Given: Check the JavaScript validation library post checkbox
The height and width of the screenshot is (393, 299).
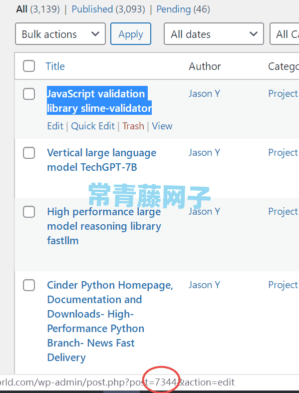Looking at the screenshot, I should 29,94.
